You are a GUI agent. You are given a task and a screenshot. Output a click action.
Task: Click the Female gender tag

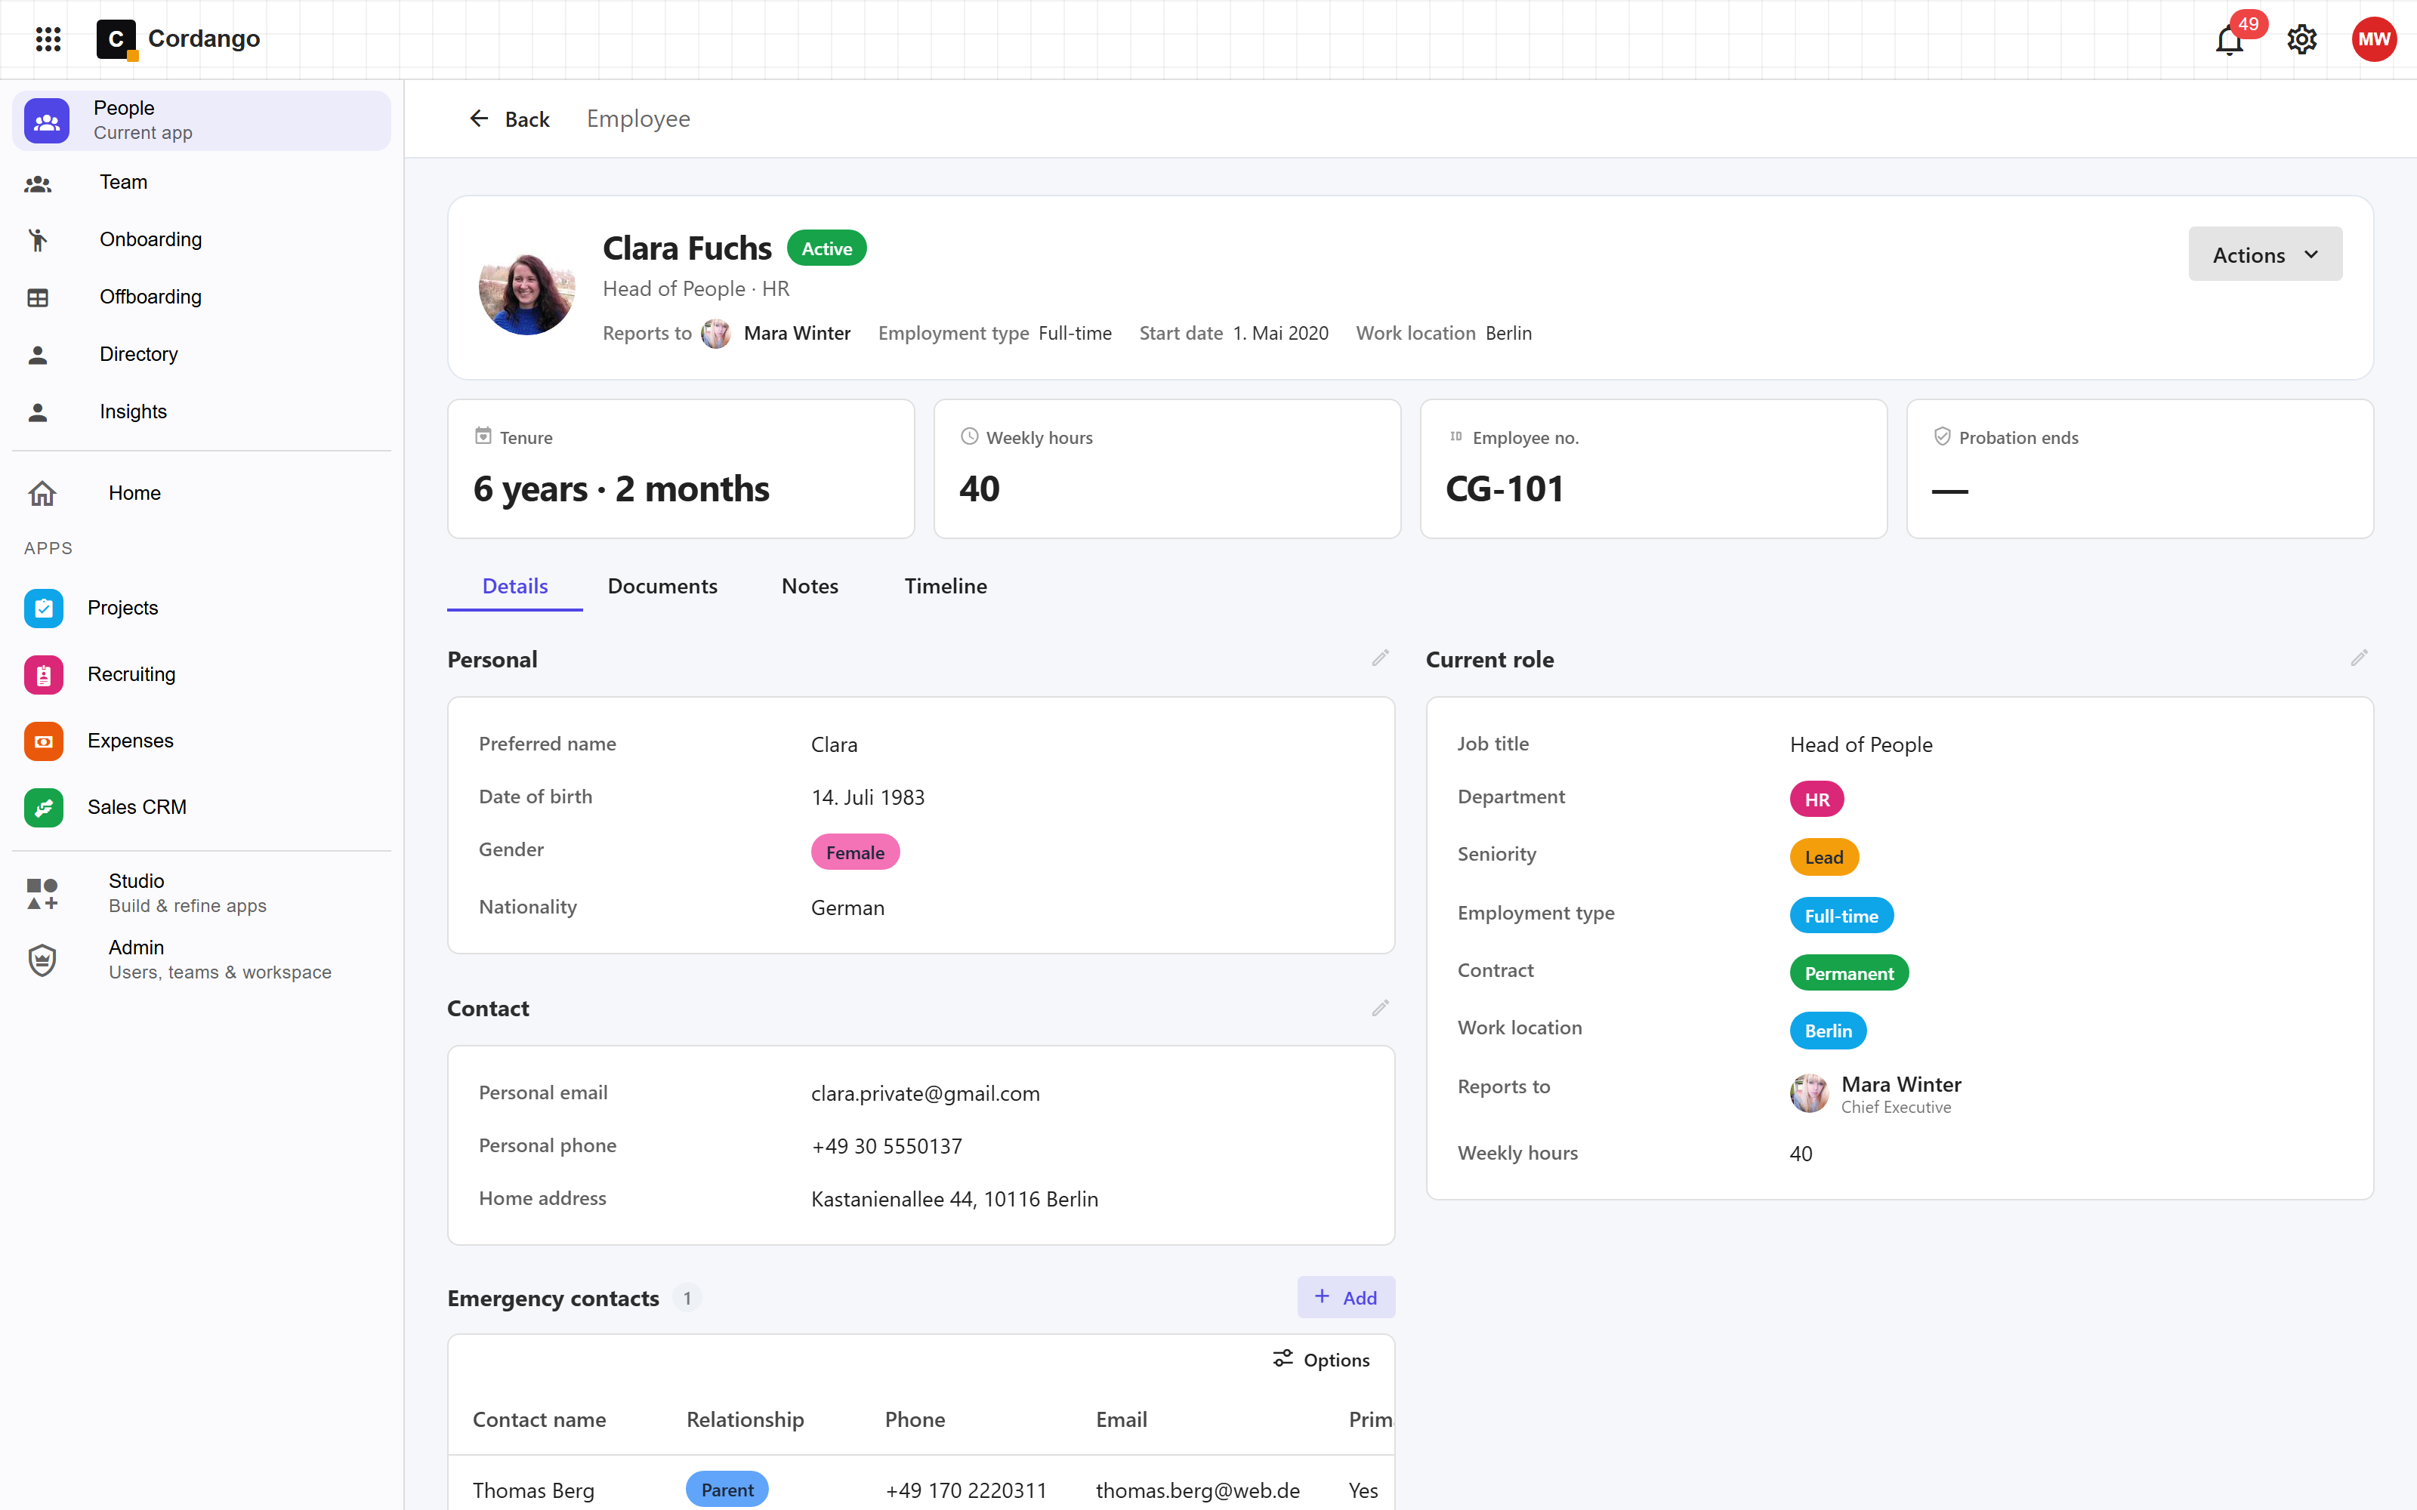pyautogui.click(x=855, y=853)
